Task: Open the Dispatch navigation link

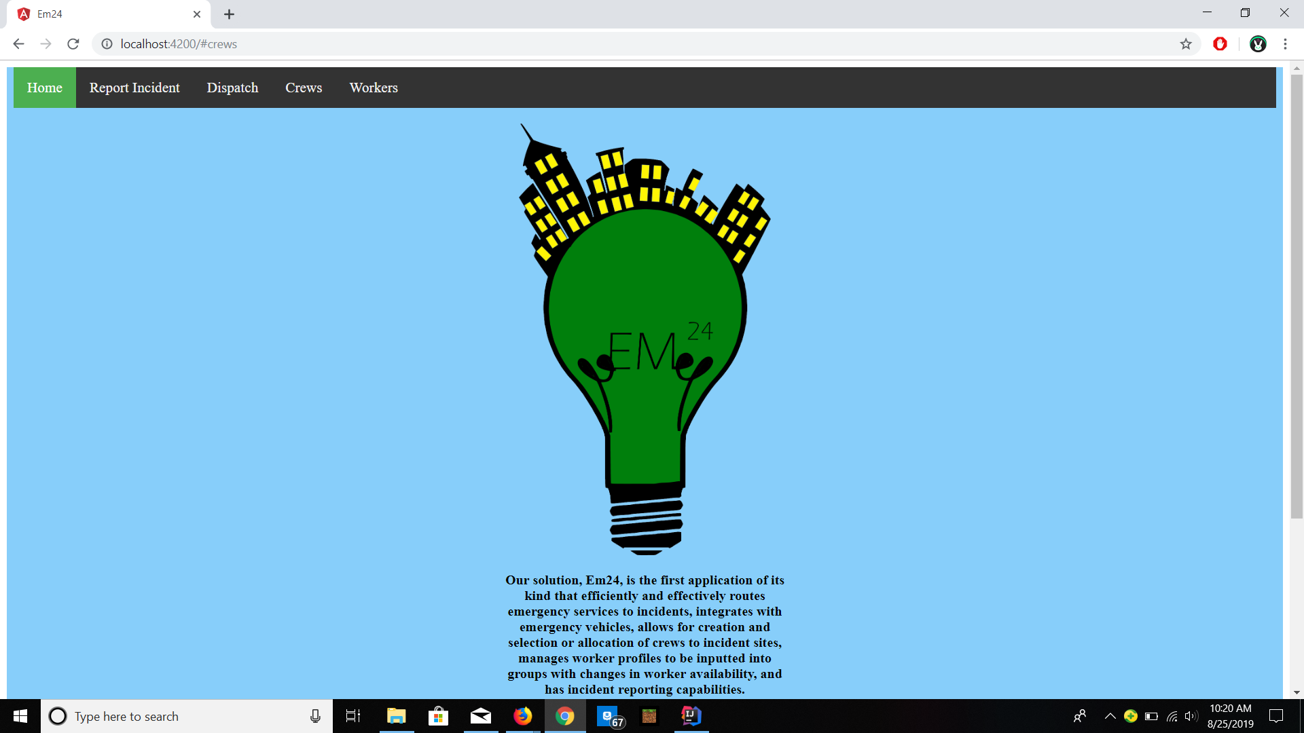Action: pyautogui.click(x=232, y=88)
